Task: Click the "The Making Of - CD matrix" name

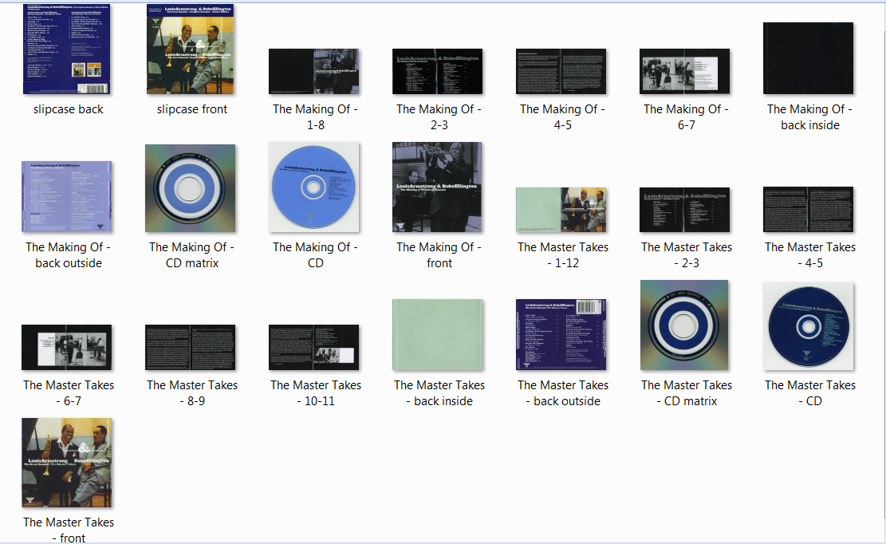Action: [x=192, y=254]
